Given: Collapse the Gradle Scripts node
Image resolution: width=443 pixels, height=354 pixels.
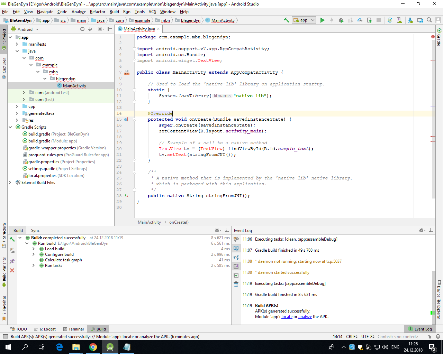Looking at the screenshot, I should (10, 127).
